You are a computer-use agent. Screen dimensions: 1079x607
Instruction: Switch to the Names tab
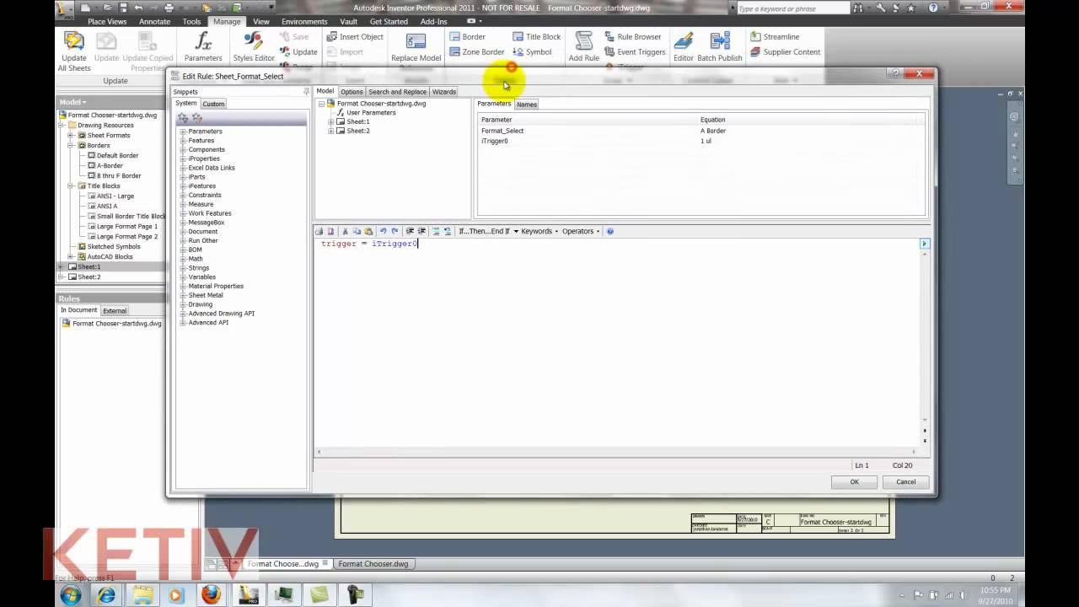(527, 105)
